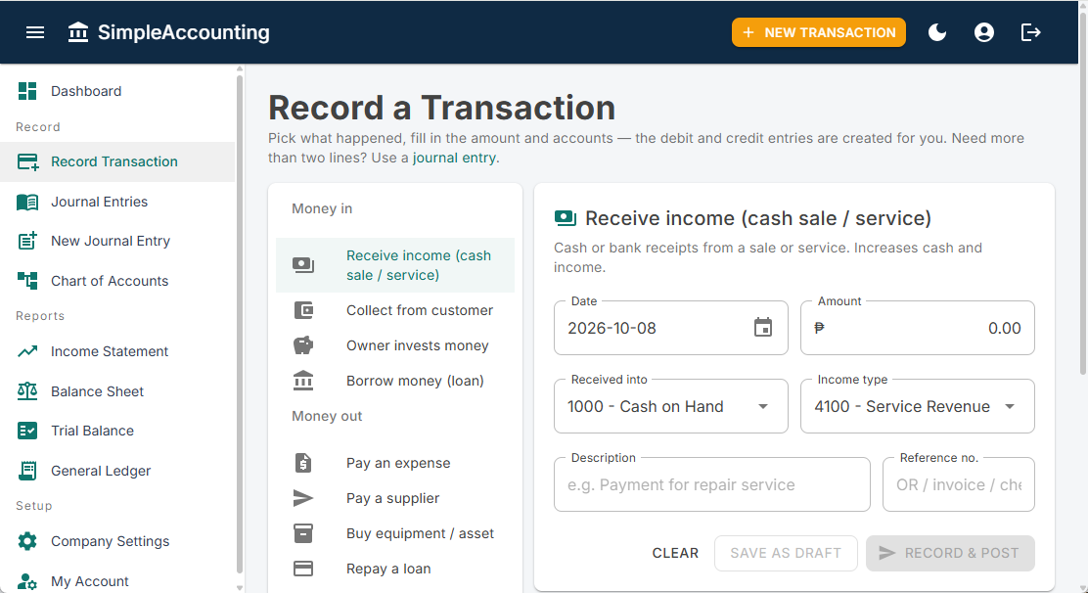Click the Receive income cash icon

tap(303, 265)
